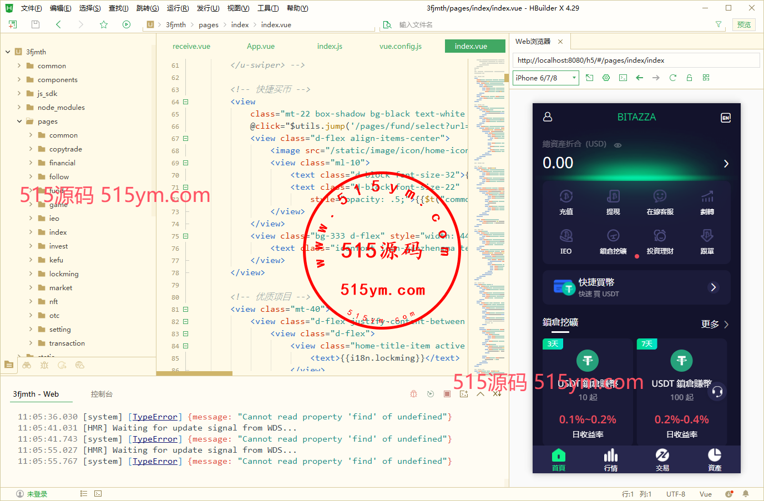Toggle the asset visibility eye icon
Viewport: 764px width, 501px height.
pos(618,145)
